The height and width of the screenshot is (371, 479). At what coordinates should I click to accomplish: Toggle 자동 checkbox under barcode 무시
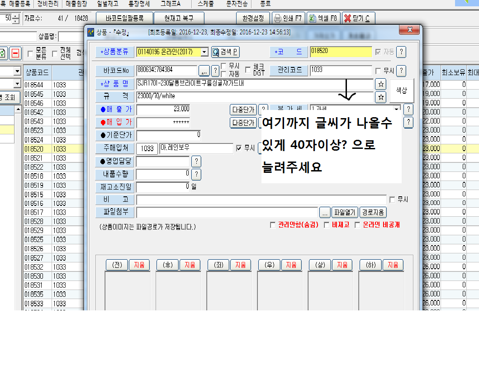coord(223,74)
